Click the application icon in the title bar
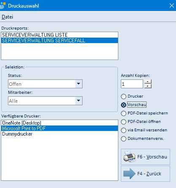The width and height of the screenshot is (176, 188). pyautogui.click(x=3, y=5)
